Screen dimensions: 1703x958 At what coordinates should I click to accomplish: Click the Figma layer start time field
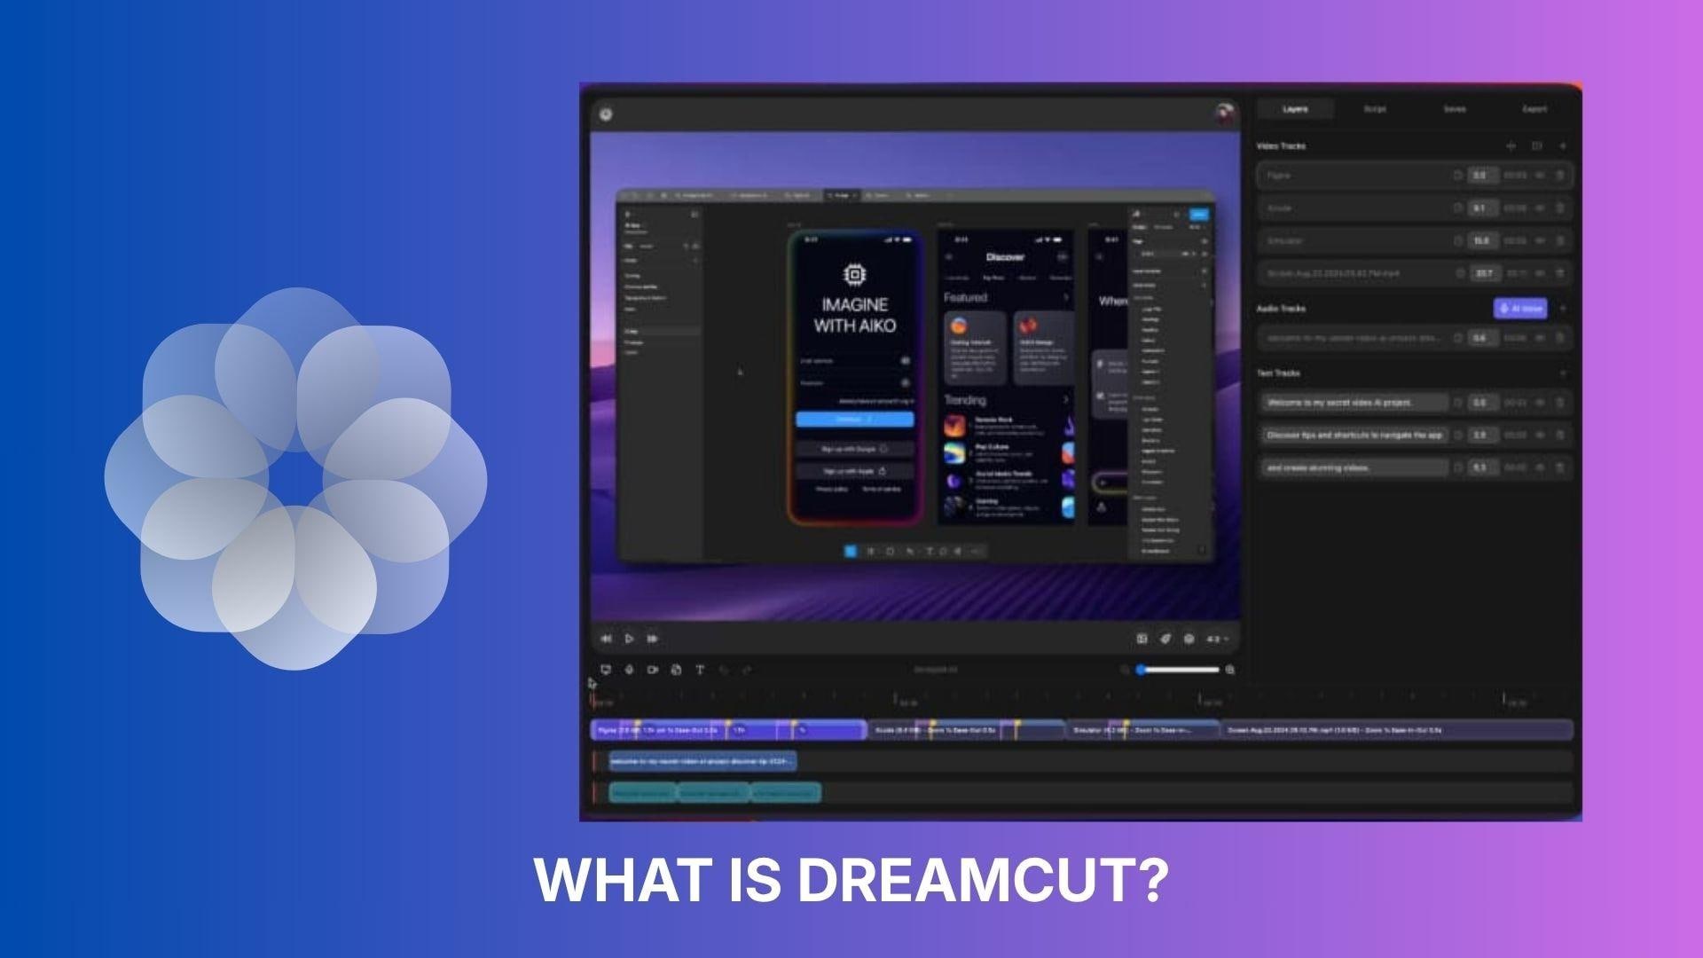click(1481, 176)
